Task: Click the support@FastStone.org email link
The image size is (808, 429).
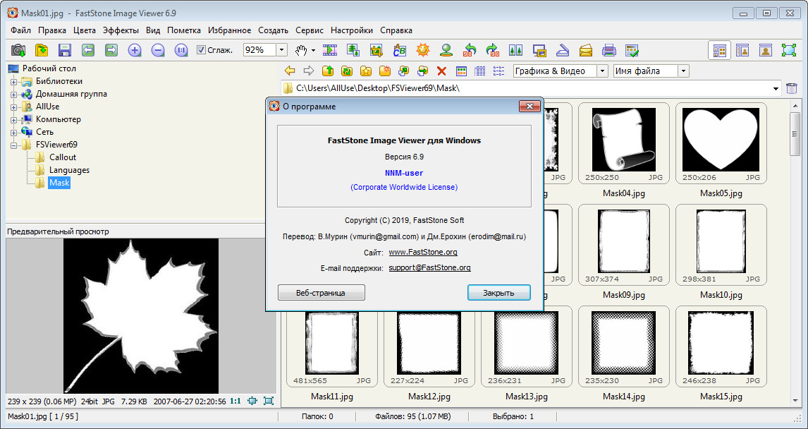Action: tap(430, 267)
